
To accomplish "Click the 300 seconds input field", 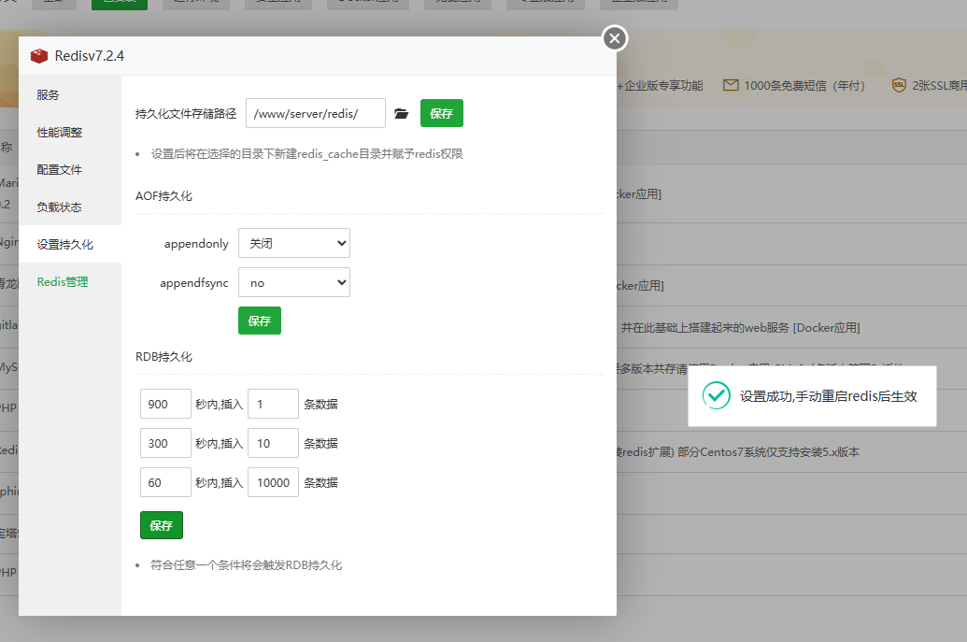I will (x=165, y=443).
